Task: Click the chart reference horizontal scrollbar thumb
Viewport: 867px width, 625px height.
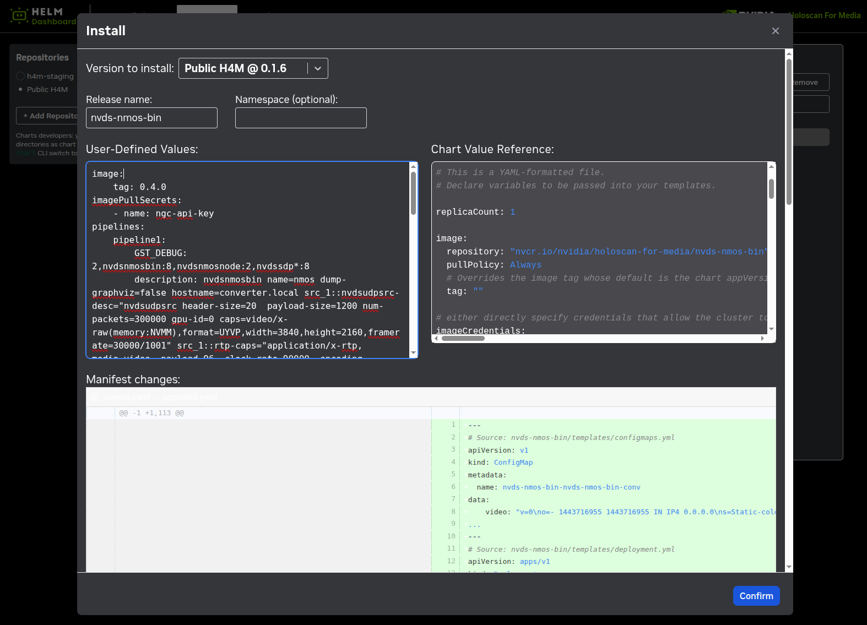Action: (x=463, y=339)
